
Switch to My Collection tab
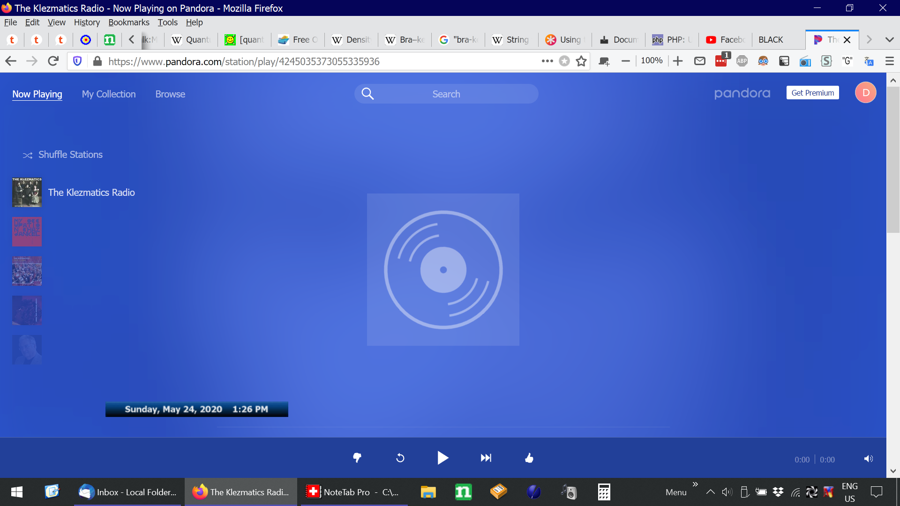[x=109, y=94]
